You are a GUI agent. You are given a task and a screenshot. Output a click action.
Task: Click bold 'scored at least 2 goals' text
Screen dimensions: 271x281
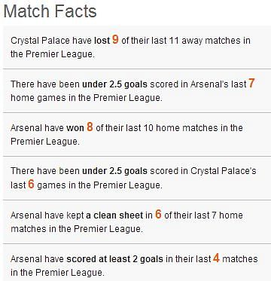click(114, 259)
